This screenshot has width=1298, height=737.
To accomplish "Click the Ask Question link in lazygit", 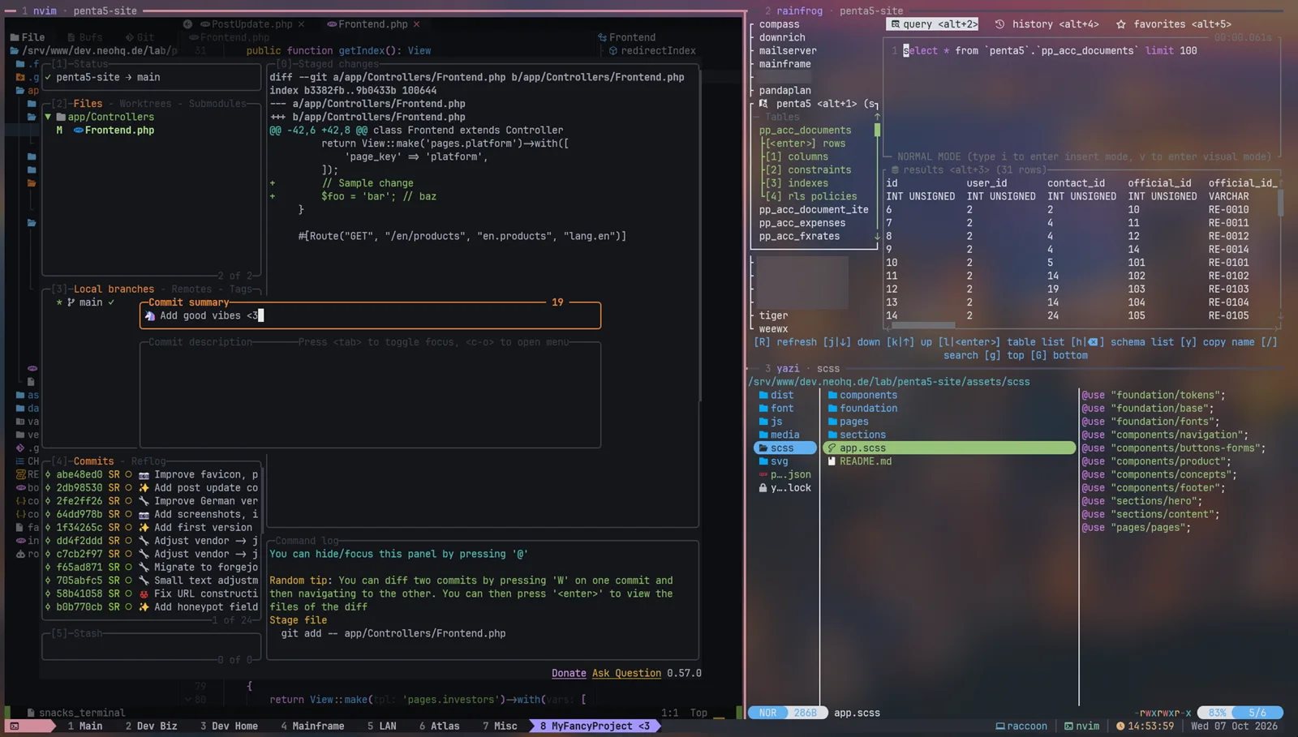I will pos(626,673).
